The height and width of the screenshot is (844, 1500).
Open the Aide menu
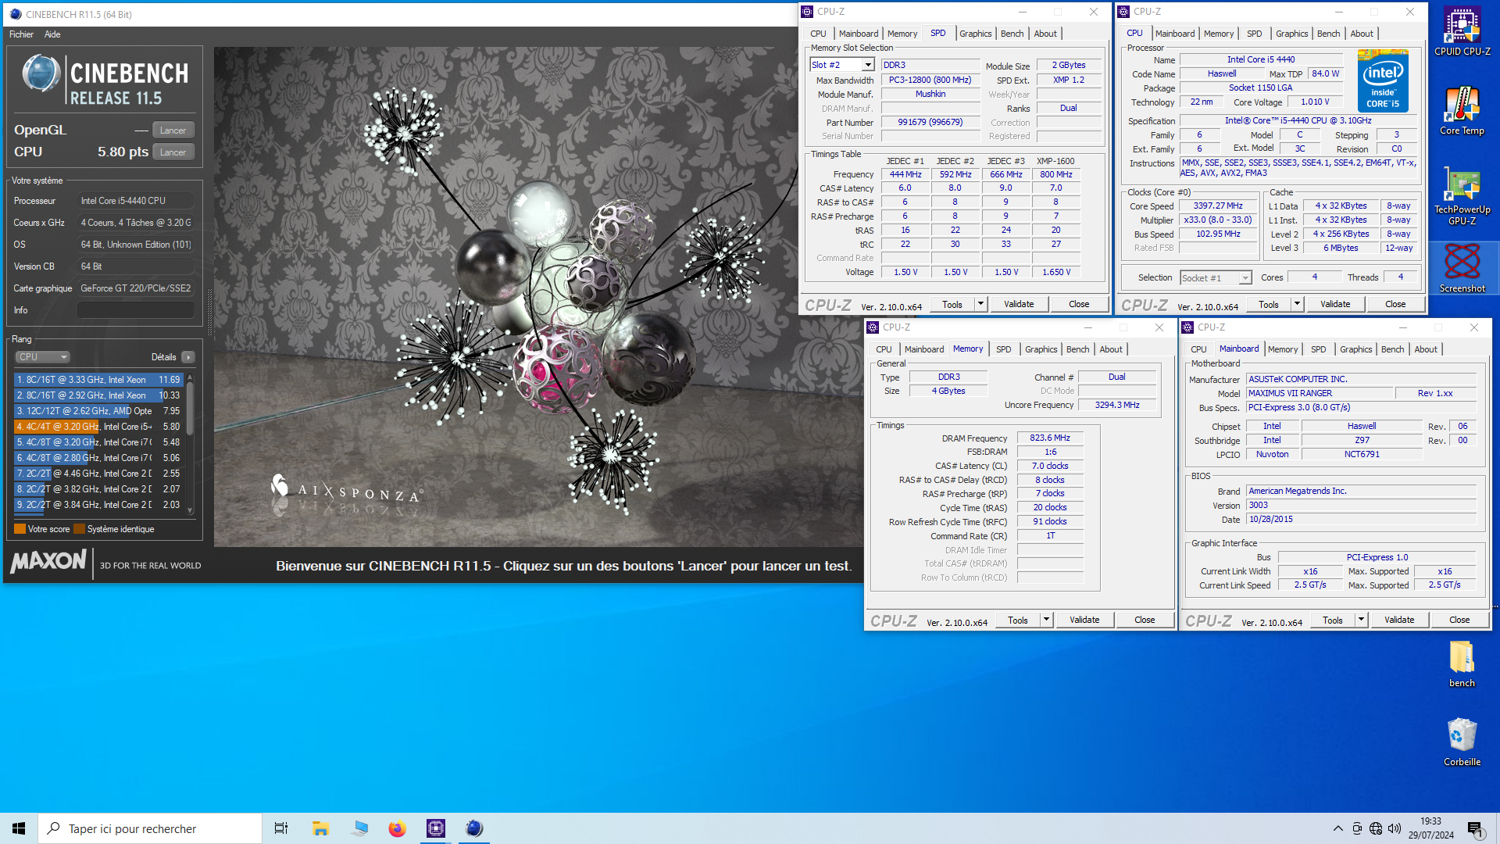point(52,34)
